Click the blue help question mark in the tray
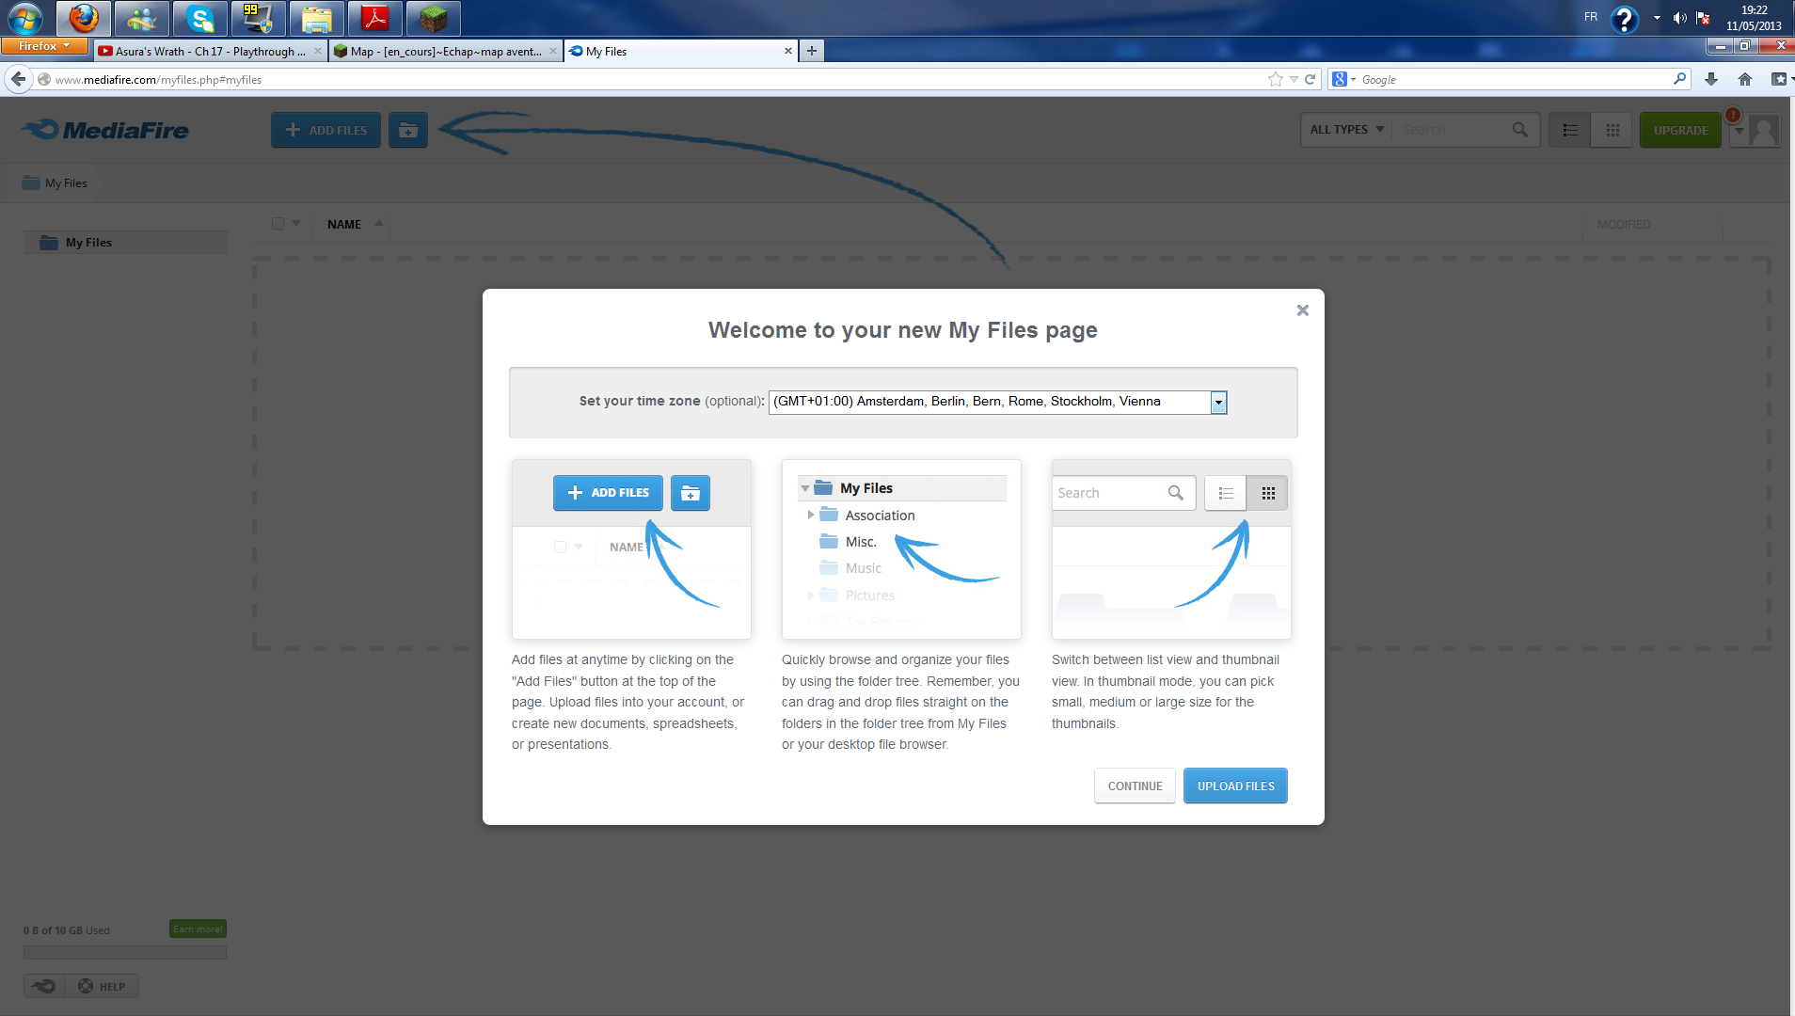 point(1624,19)
